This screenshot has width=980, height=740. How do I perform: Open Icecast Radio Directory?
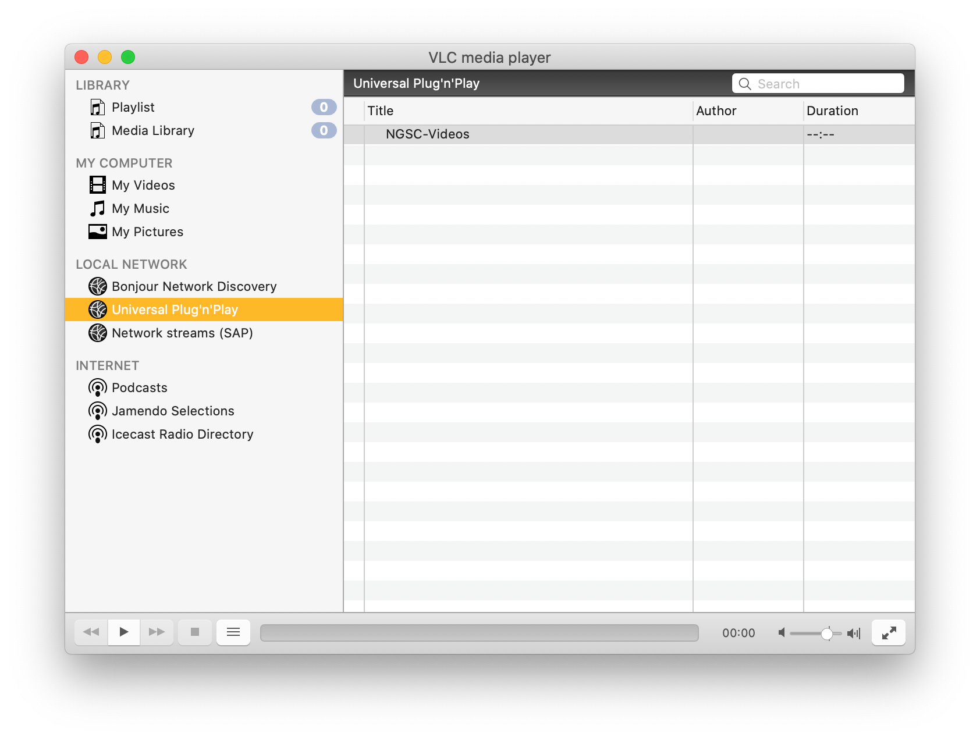(x=204, y=434)
